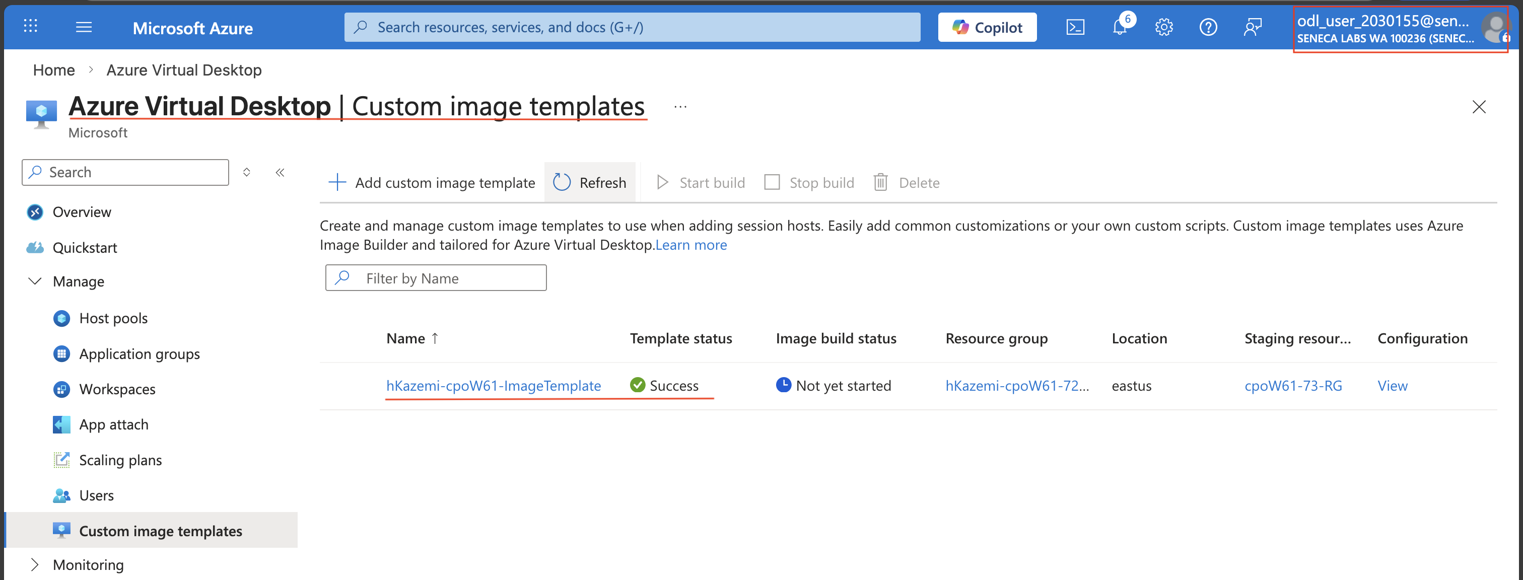
Task: Click the Host pools icon
Action: (x=61, y=318)
